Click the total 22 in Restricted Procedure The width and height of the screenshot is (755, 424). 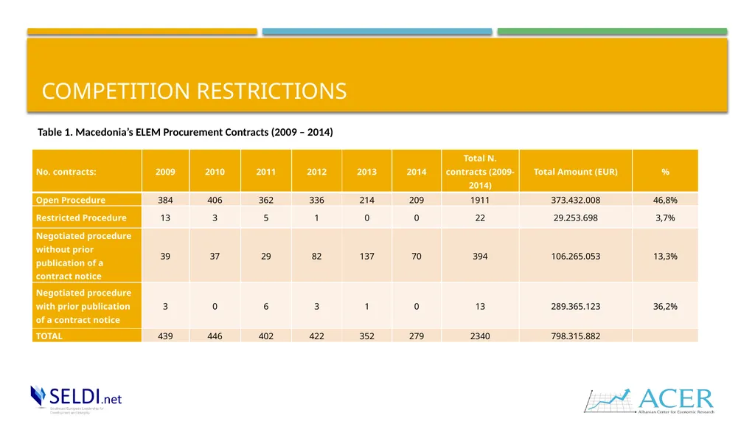tap(480, 218)
